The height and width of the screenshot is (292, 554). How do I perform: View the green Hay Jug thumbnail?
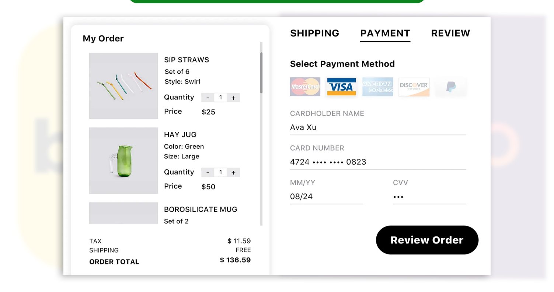coord(123,161)
